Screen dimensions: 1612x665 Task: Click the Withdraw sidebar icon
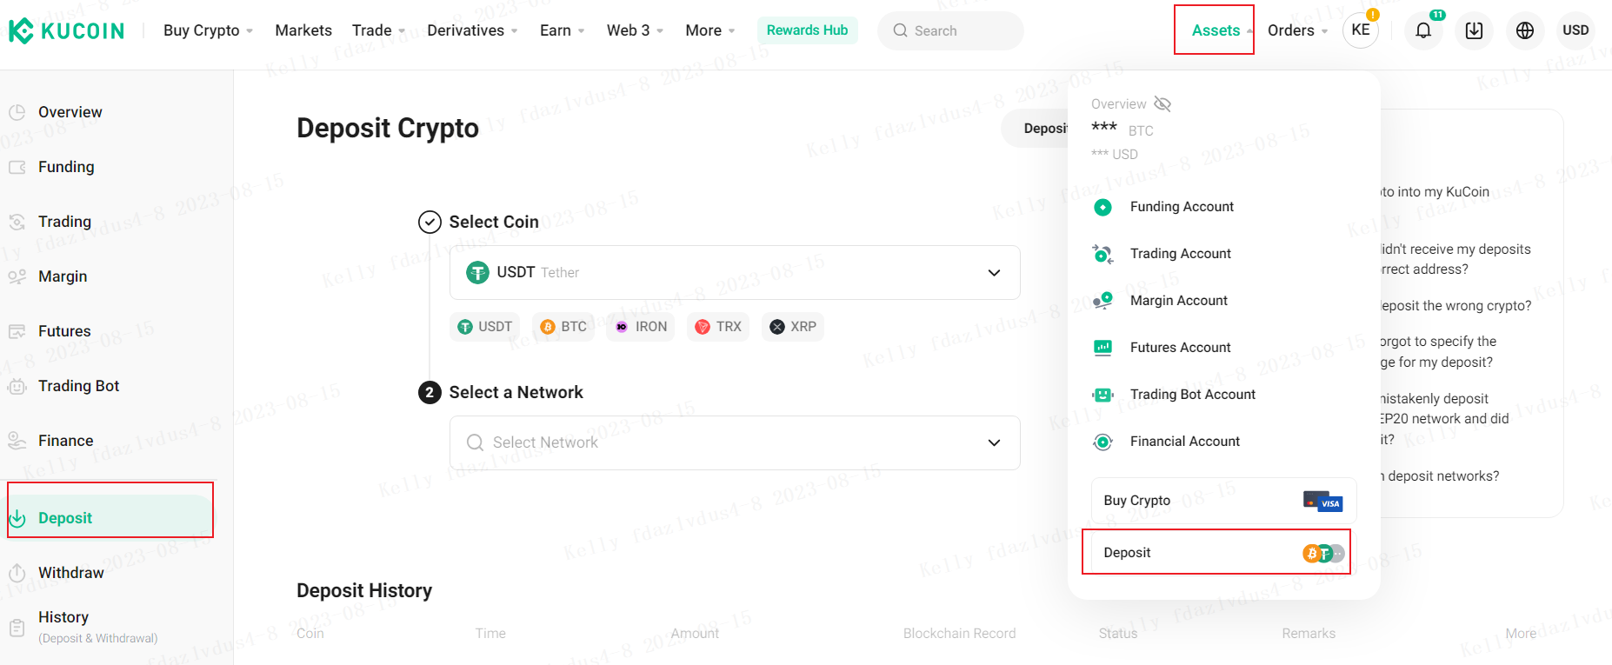pyautogui.click(x=17, y=573)
